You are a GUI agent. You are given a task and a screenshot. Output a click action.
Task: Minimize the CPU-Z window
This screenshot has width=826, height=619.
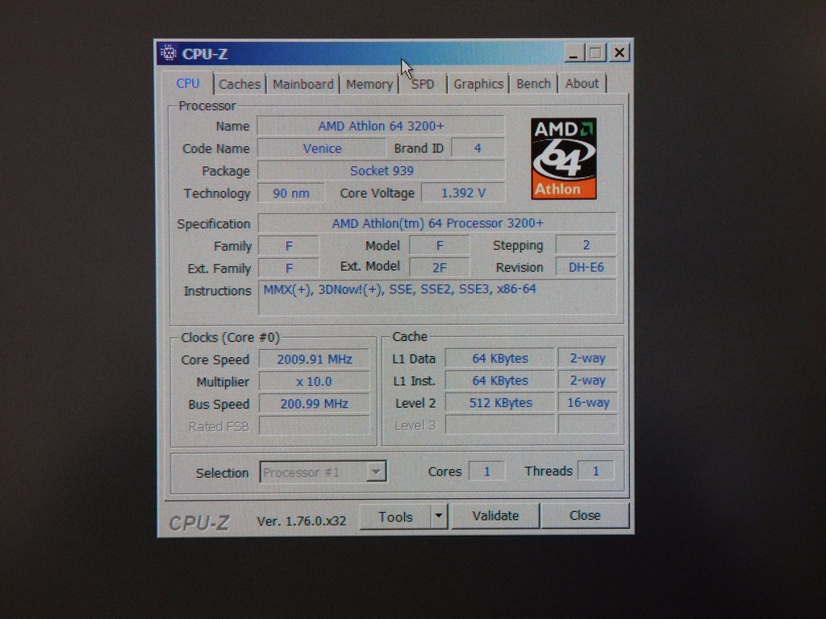[574, 53]
